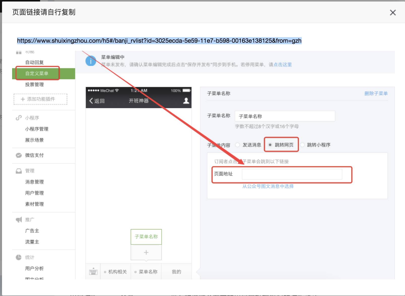Screen dimensions: 405x296
Task: Go to 素材管理
Action: point(35,204)
